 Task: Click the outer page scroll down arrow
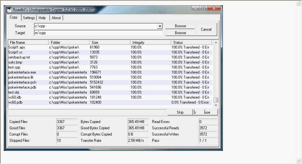coord(299,161)
